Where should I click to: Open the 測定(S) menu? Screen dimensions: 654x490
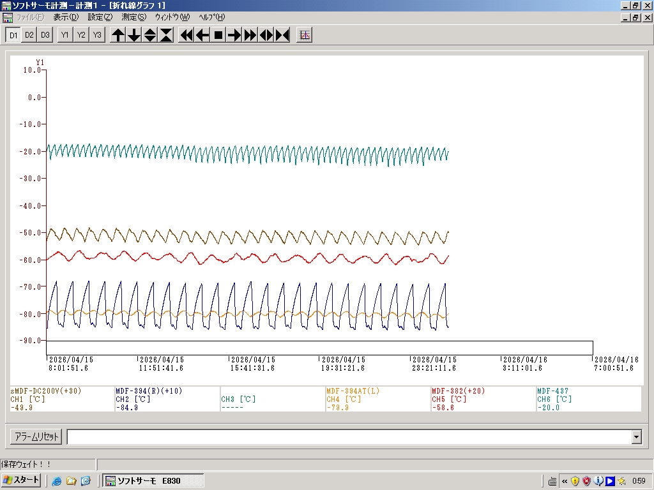(x=133, y=17)
